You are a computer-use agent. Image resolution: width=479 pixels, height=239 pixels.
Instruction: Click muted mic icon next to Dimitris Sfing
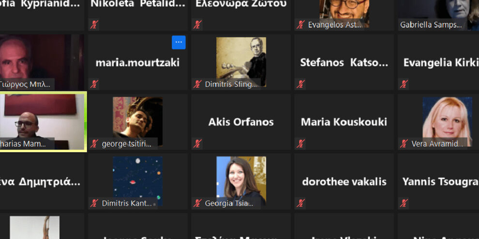(197, 84)
